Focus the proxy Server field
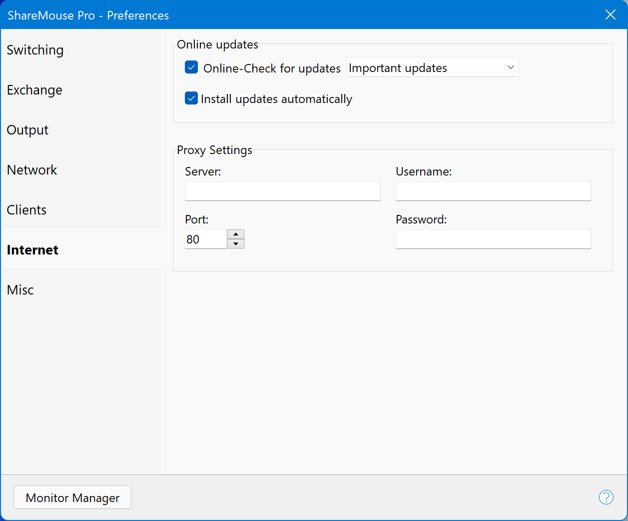 (283, 191)
